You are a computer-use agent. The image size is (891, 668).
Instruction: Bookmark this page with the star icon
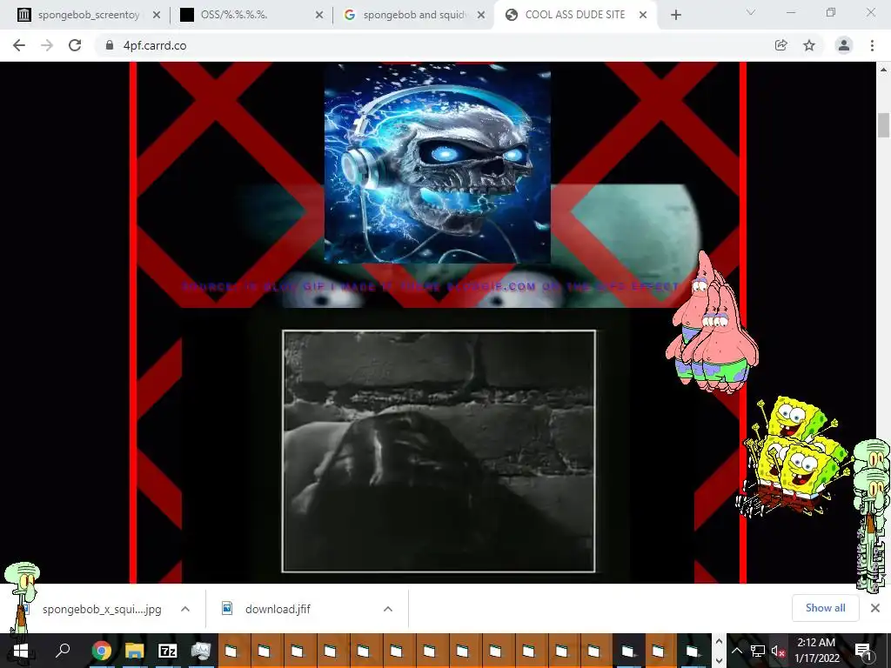(809, 45)
